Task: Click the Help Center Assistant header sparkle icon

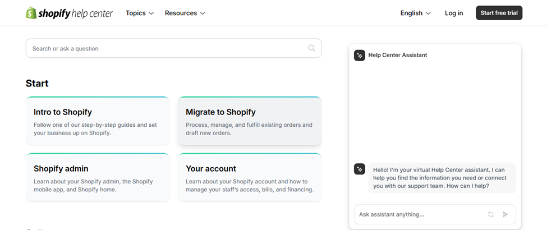Action: tap(360, 55)
